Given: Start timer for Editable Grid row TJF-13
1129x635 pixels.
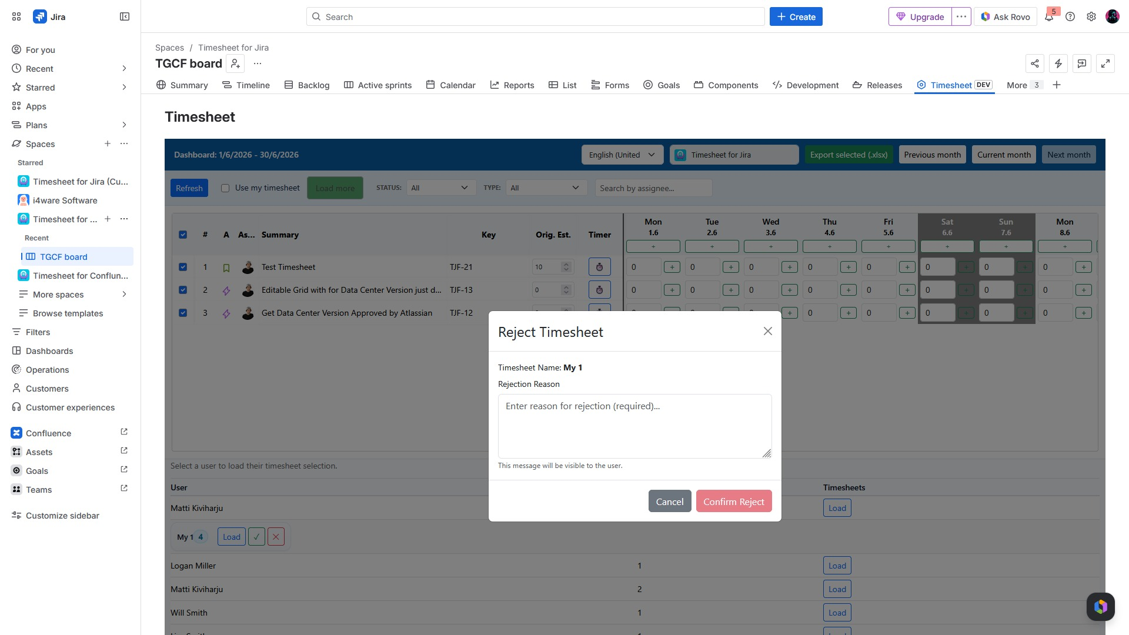Looking at the screenshot, I should [x=599, y=290].
